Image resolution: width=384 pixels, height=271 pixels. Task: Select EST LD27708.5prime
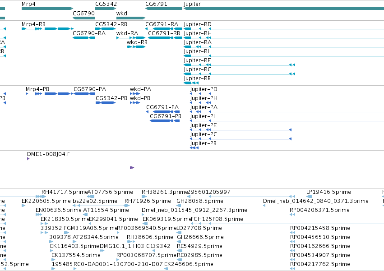click(x=199, y=228)
